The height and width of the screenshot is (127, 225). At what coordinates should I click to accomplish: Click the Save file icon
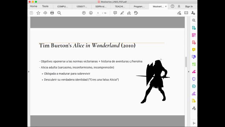coord(31,13)
